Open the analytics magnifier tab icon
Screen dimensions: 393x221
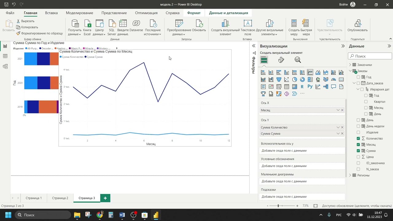298,60
